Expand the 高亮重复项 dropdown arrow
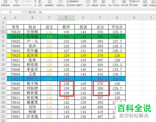The width and height of the screenshot is (156, 122). pos(54,5)
